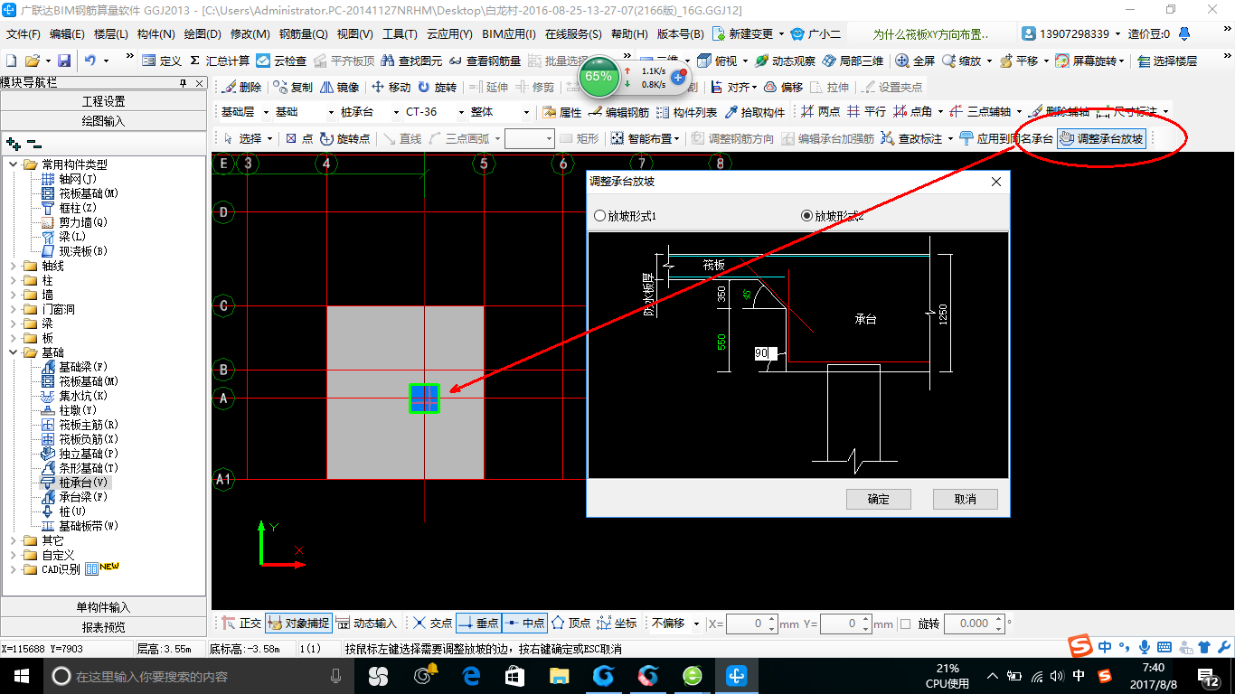Save the project with the floppy disk icon
The width and height of the screenshot is (1235, 694).
(x=64, y=61)
